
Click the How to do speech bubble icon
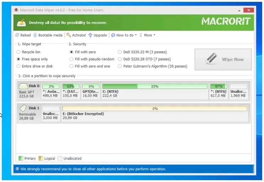(113, 35)
